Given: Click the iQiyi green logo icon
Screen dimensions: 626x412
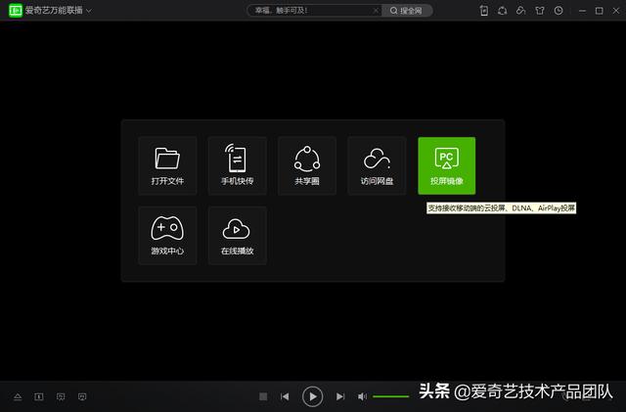Looking at the screenshot, I should (x=16, y=11).
